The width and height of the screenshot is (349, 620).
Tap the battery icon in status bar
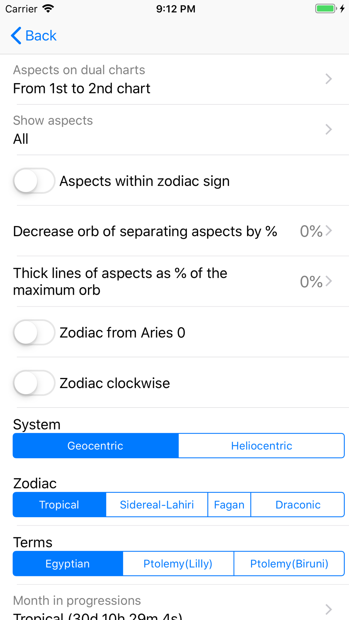[x=326, y=9]
